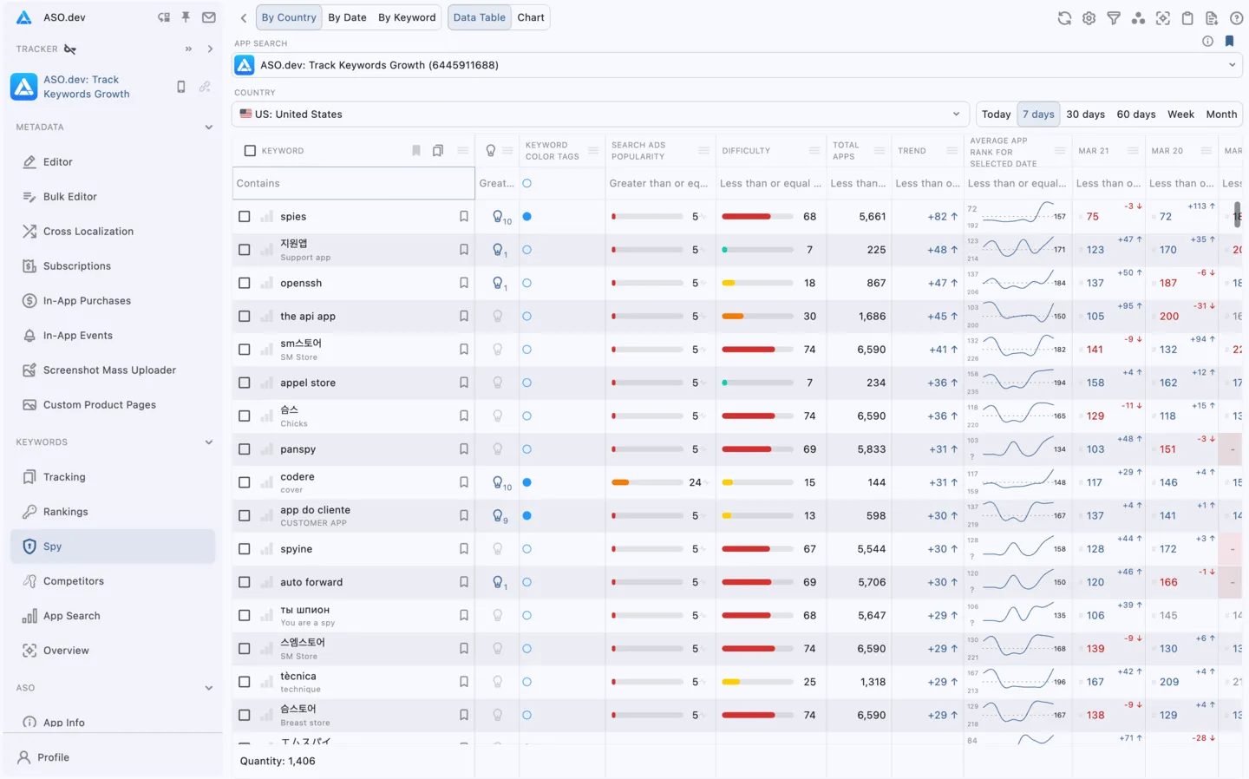This screenshot has width=1249, height=779.
Task: Open the Country dropdown showing US: United States
Action: tap(600, 114)
